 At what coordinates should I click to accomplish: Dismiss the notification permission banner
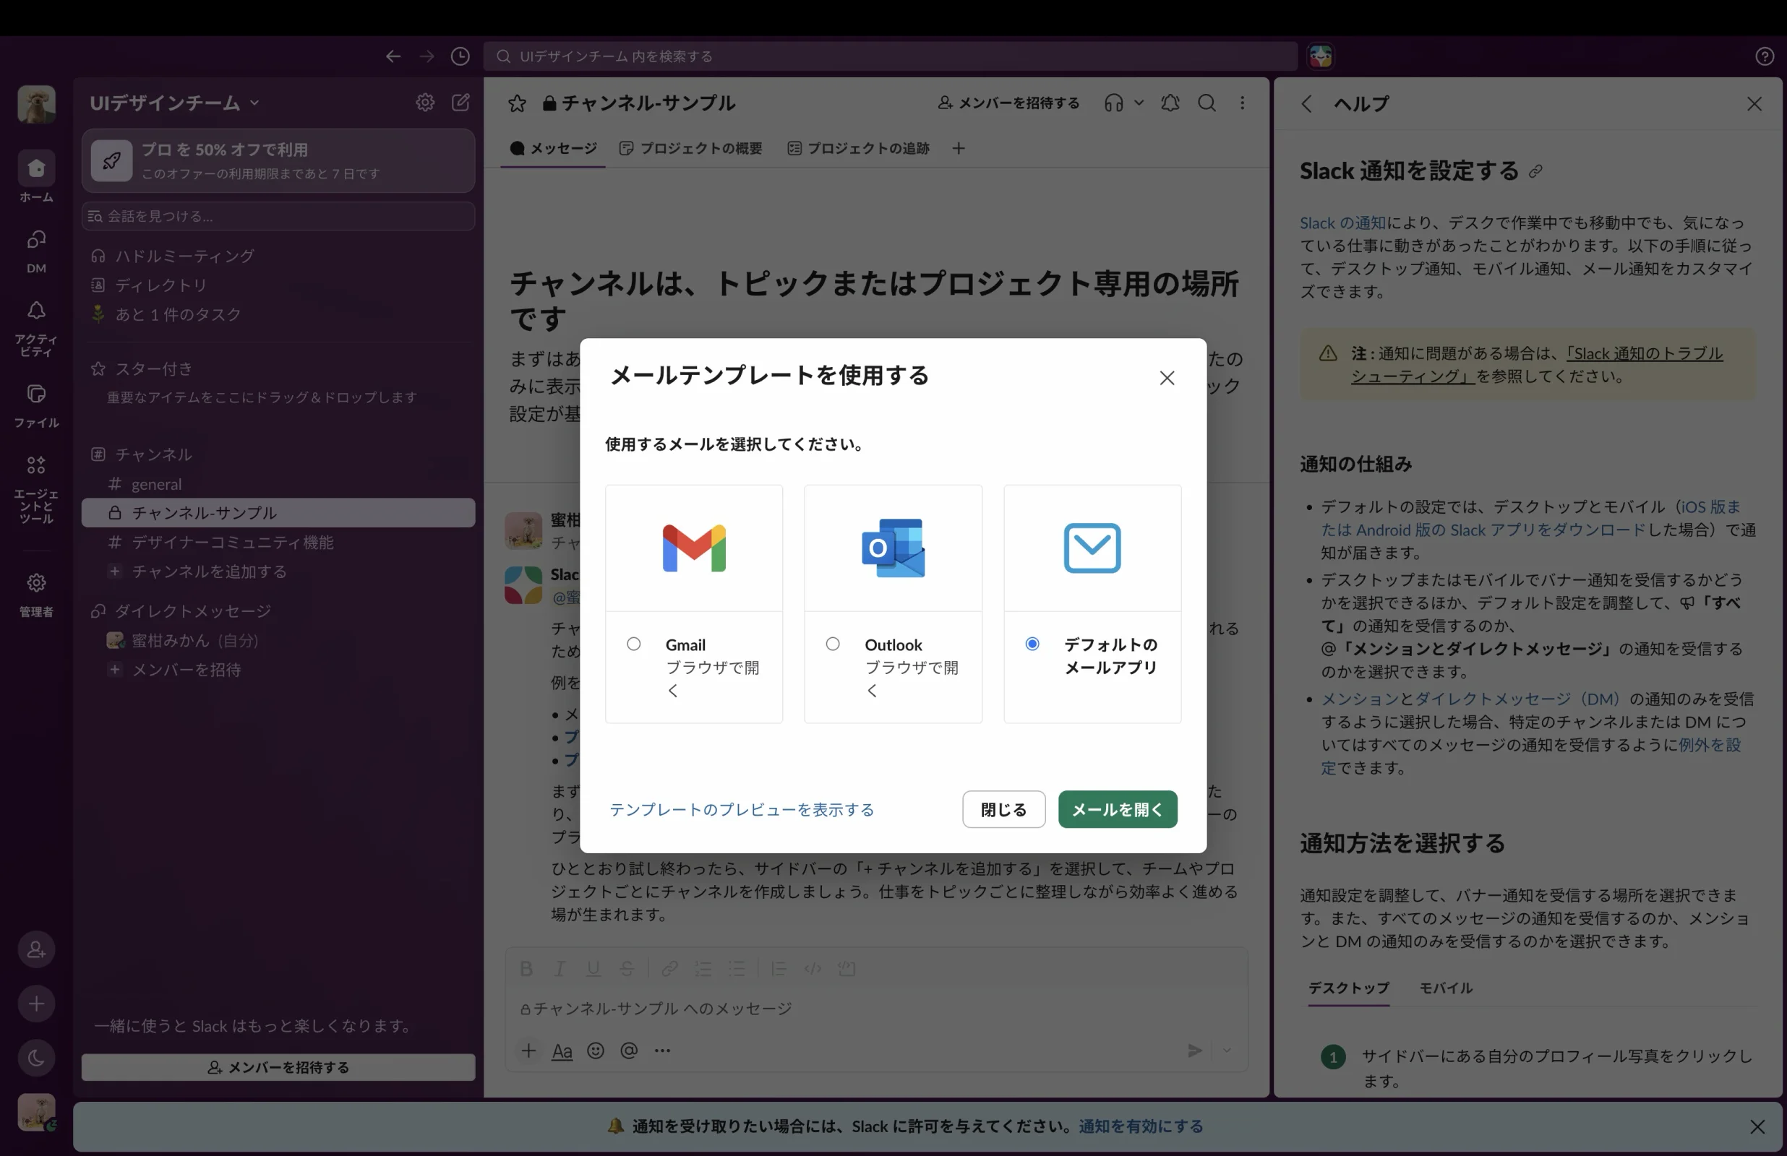pos(1757,1126)
